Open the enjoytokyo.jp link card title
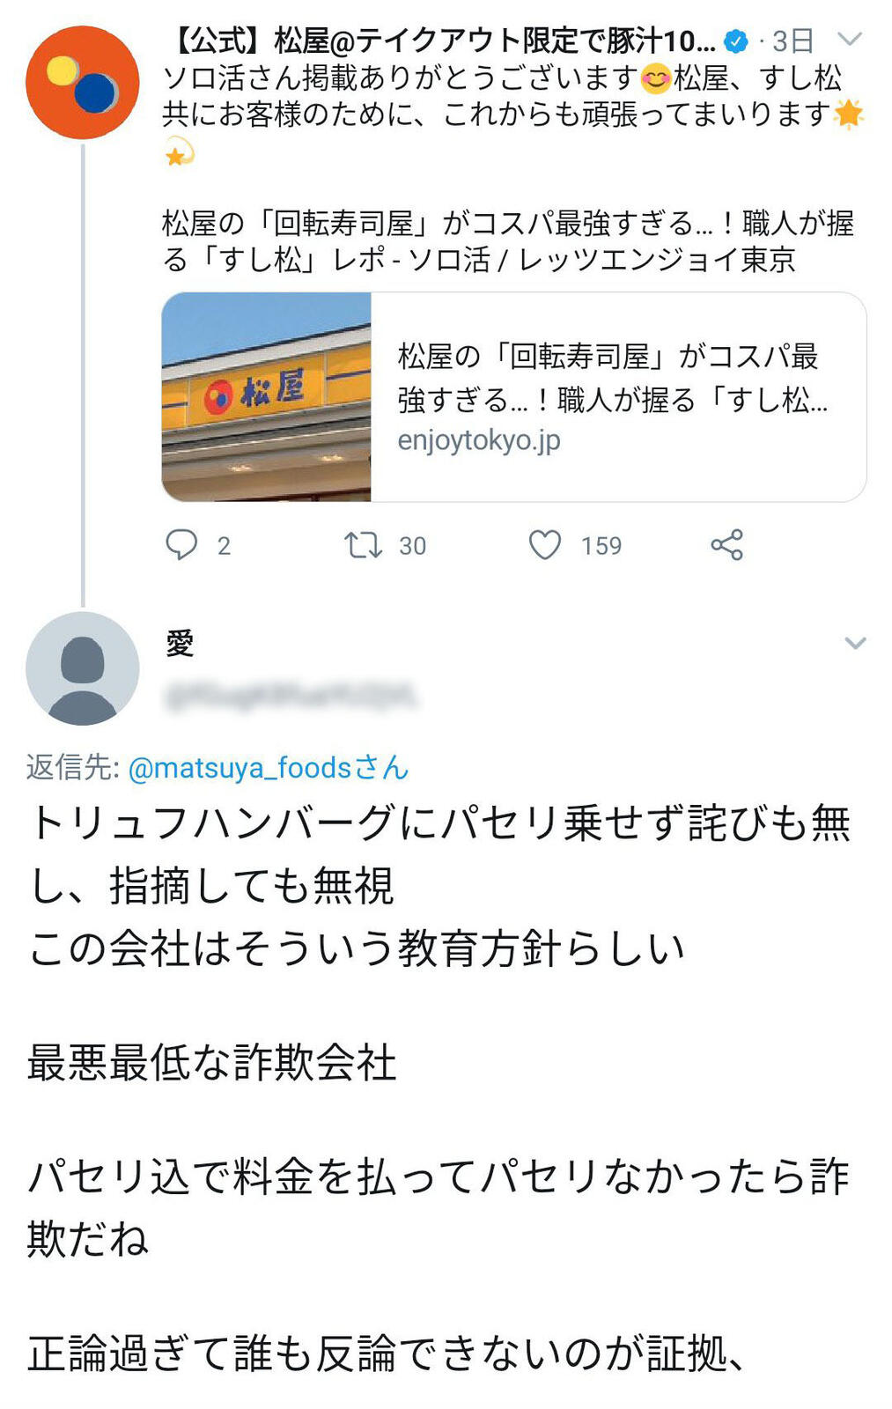892x1409 pixels. pos(613,378)
